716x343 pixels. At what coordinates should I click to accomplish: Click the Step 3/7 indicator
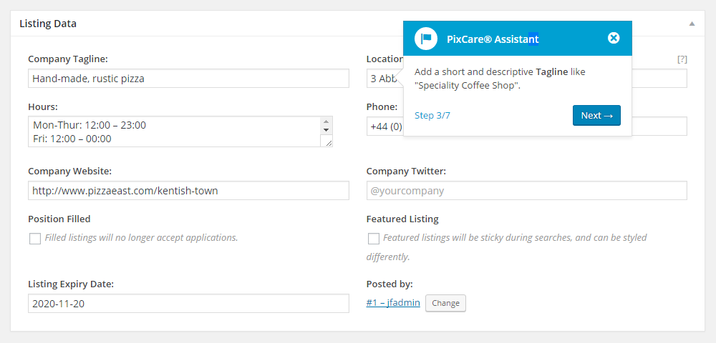pos(432,115)
